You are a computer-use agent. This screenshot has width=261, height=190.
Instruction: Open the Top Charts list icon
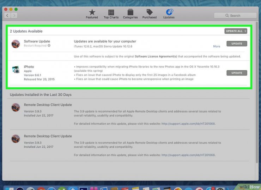coord(111,13)
